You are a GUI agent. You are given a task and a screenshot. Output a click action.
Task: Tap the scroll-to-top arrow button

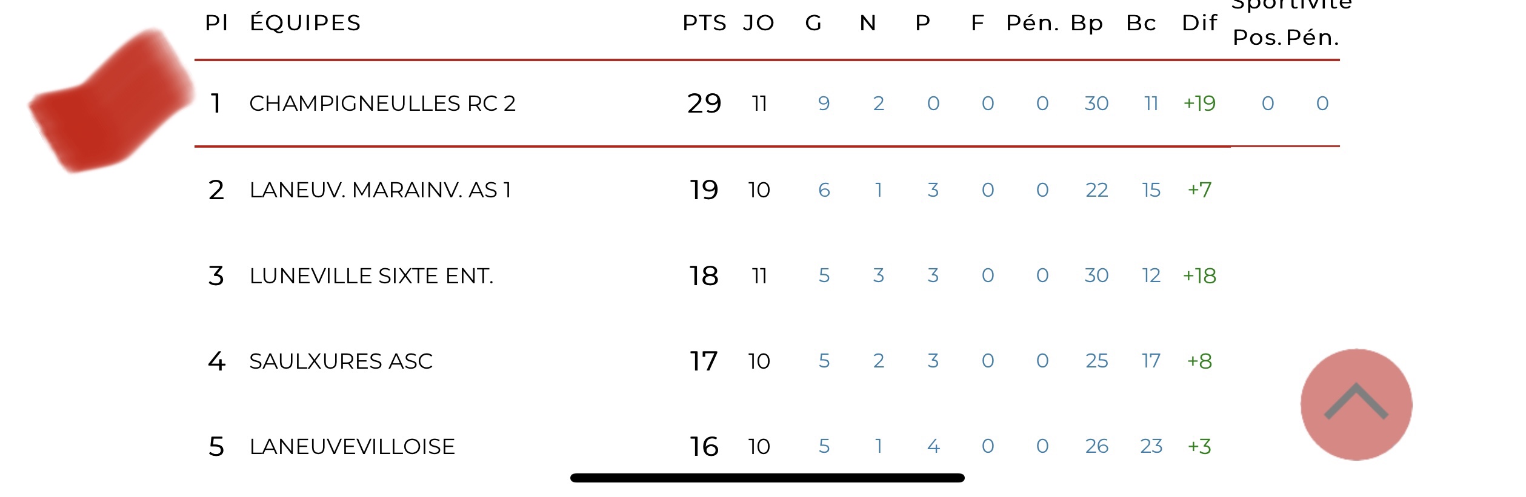click(1356, 404)
